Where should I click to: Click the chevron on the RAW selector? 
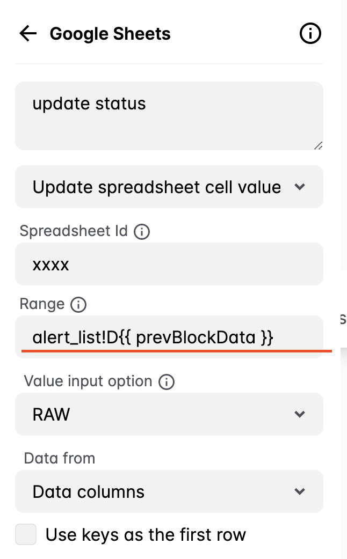(300, 414)
